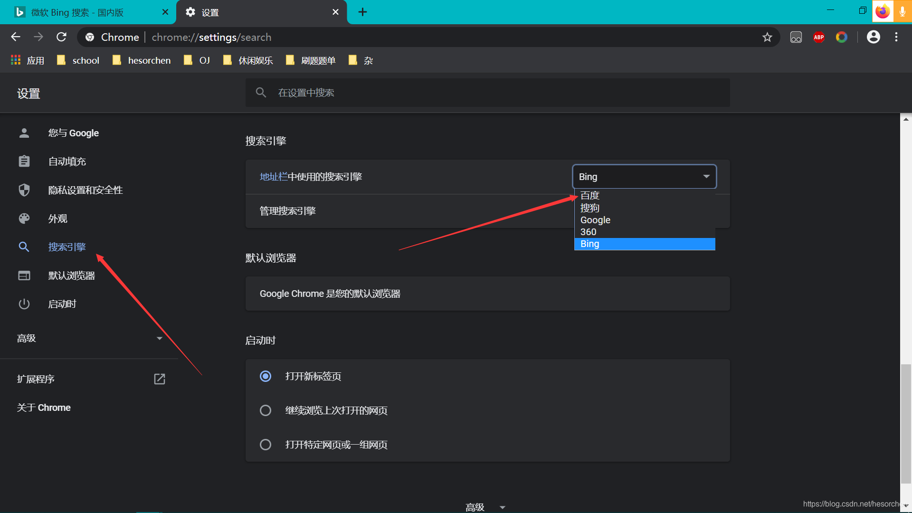Switch to 微软 Bing 搜索 tab

pos(88,12)
